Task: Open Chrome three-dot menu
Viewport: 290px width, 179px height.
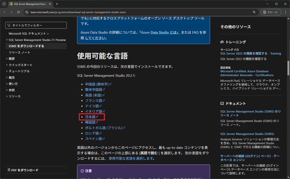Action: pos(286,12)
